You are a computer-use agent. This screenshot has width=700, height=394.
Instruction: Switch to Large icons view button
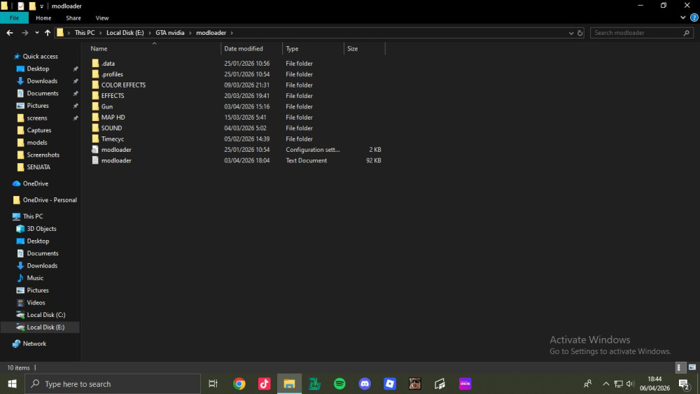pyautogui.click(x=692, y=367)
